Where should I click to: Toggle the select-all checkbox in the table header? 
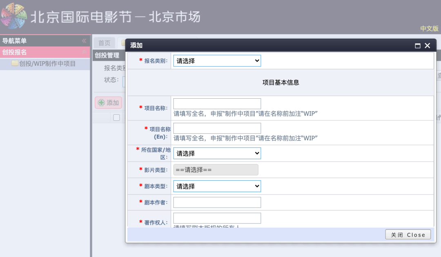[x=116, y=117]
